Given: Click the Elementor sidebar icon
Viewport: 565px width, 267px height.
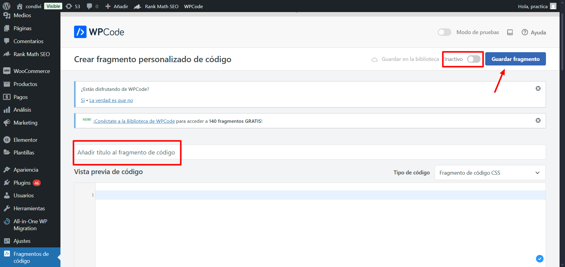Looking at the screenshot, I should pos(7,140).
